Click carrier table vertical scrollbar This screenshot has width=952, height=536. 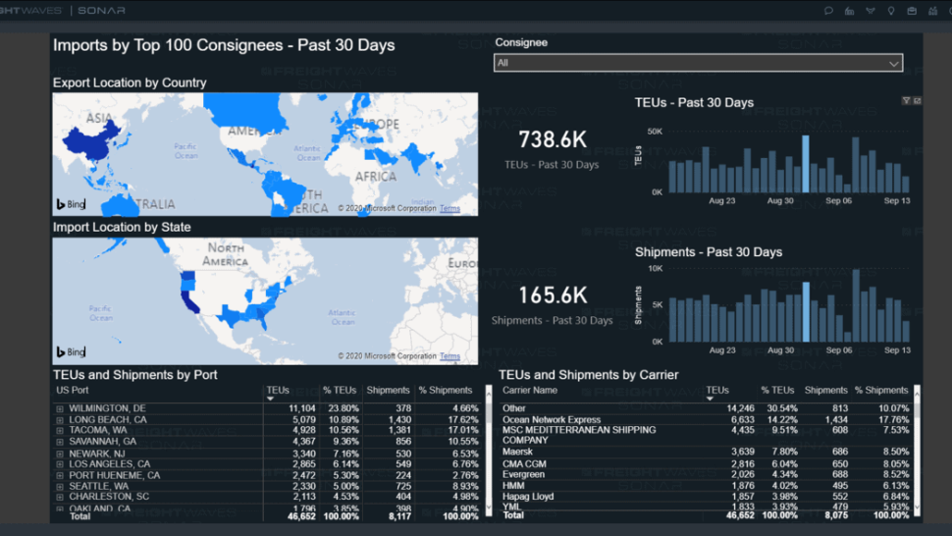[x=917, y=451]
